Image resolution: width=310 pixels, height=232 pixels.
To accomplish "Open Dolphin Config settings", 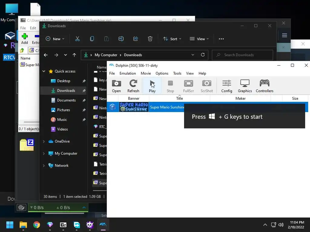I will click(226, 86).
